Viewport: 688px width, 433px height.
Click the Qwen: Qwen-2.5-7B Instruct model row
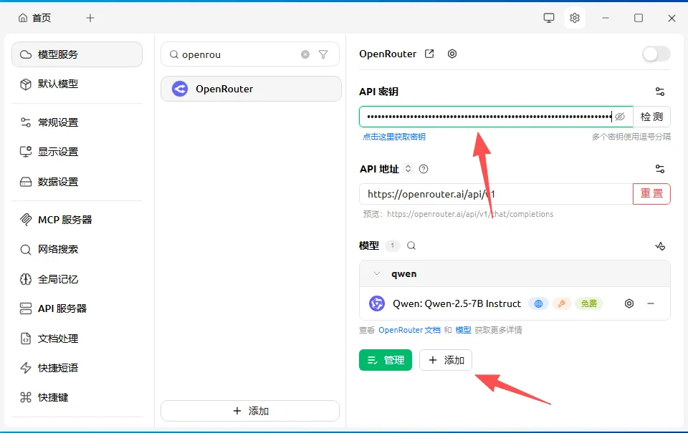[515, 303]
